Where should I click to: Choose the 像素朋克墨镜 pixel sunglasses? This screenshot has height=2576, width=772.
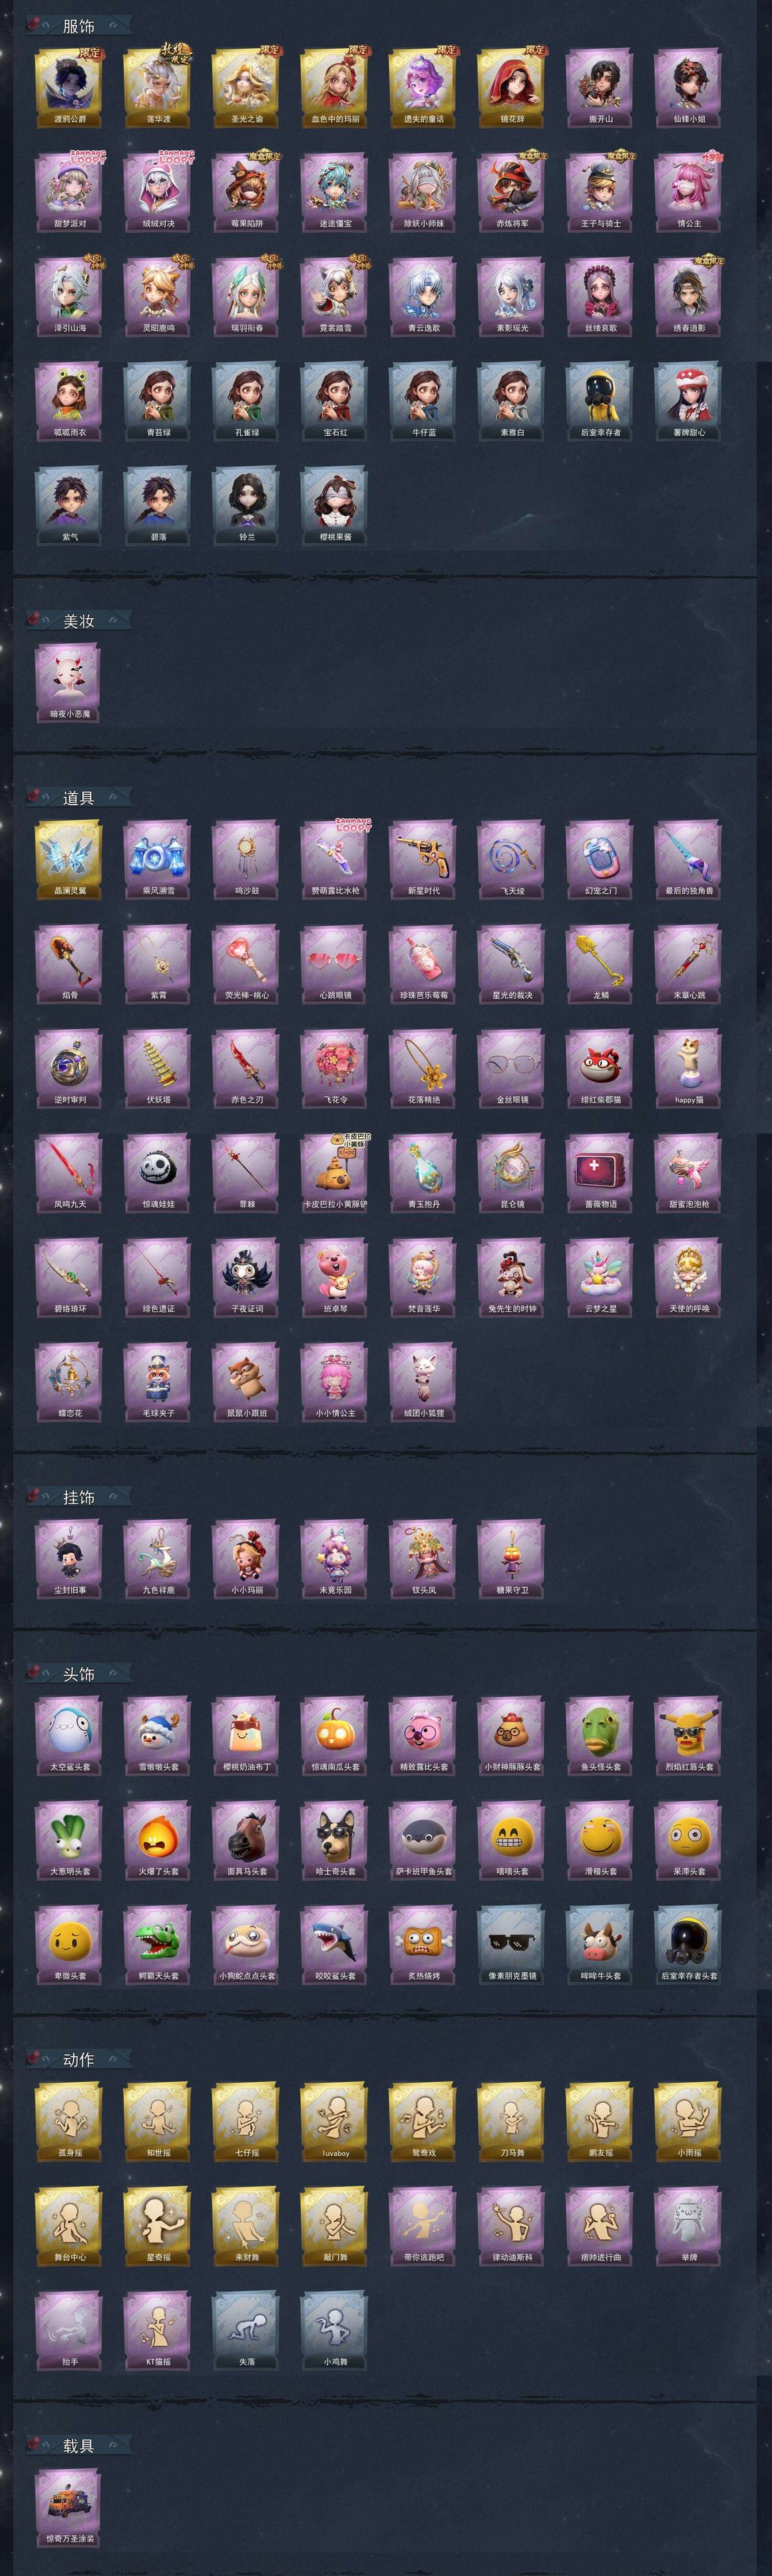point(512,1944)
